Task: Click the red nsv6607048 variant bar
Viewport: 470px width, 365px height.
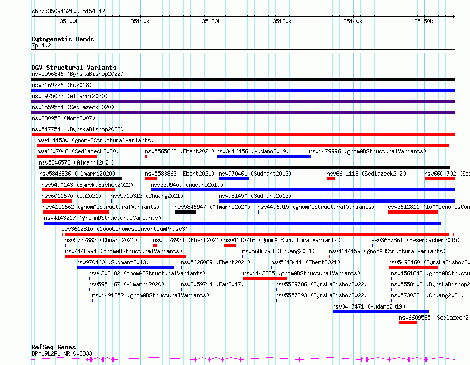Action: point(67,157)
